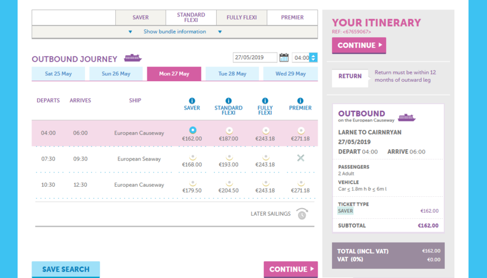This screenshot has width=487, height=278.
Task: Click the Fully Flexi info icon
Action: pos(265,101)
